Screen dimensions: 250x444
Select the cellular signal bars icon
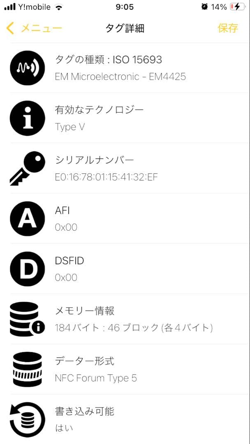point(10,7)
